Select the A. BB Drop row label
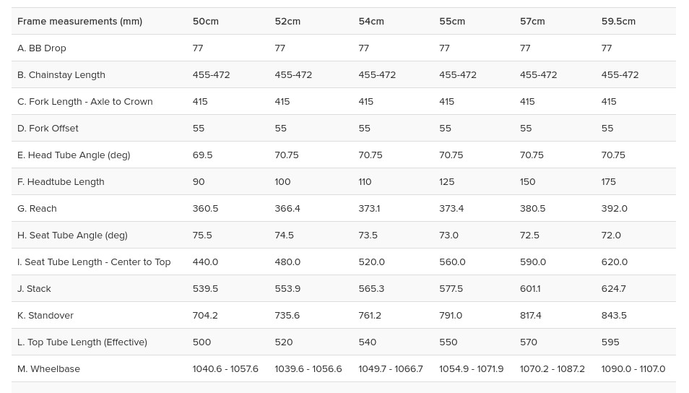The width and height of the screenshot is (689, 393). coord(42,48)
